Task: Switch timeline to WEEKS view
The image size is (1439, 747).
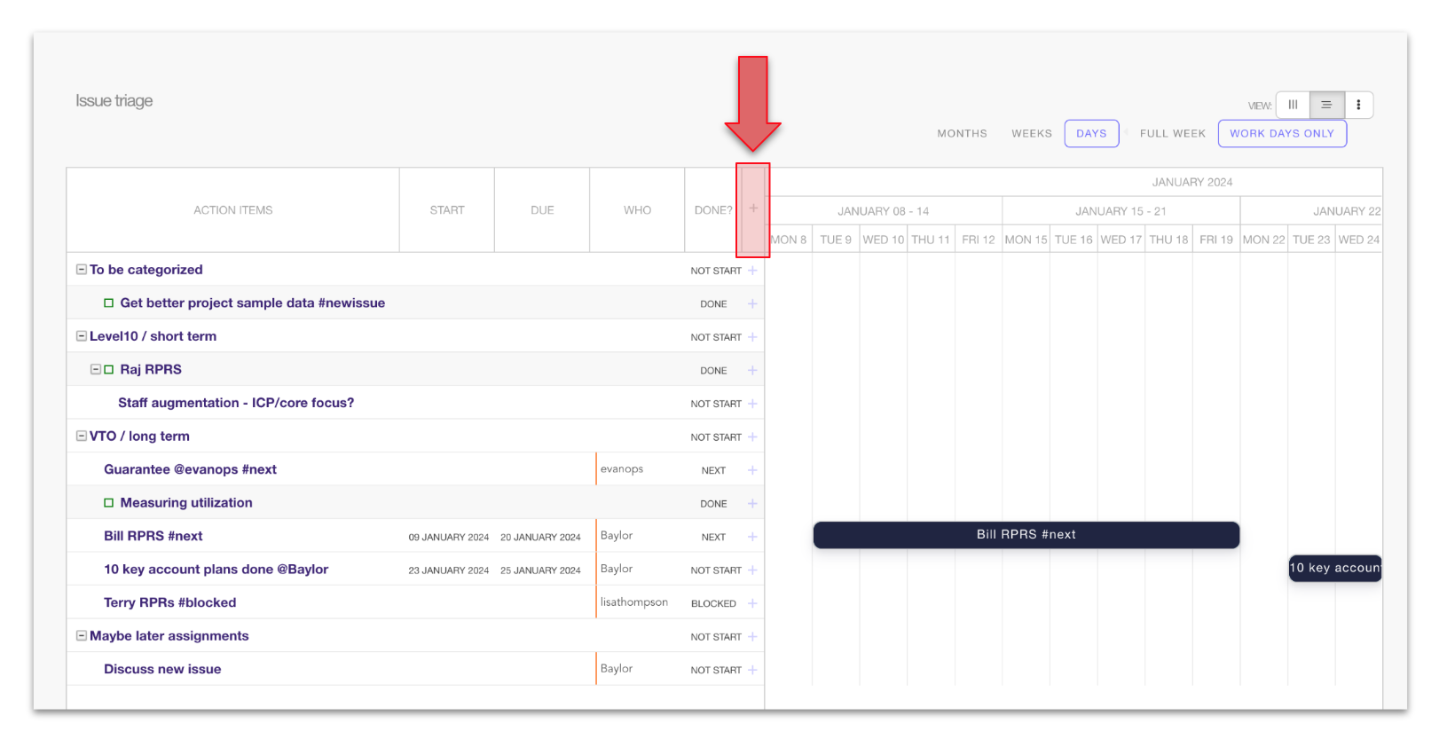Action: (x=1031, y=134)
